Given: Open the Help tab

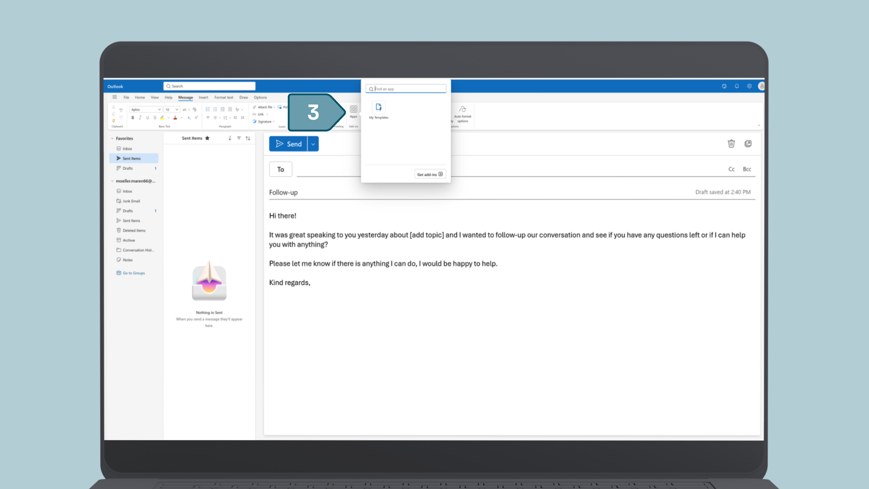Looking at the screenshot, I should click(x=168, y=98).
